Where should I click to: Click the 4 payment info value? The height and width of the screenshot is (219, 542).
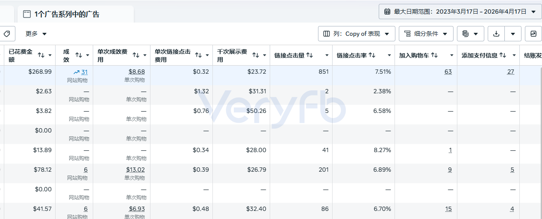[x=512, y=209]
